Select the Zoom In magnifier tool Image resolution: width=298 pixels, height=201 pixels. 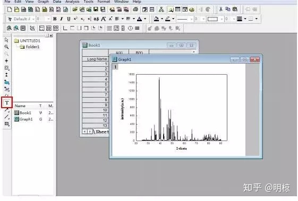point(6,47)
